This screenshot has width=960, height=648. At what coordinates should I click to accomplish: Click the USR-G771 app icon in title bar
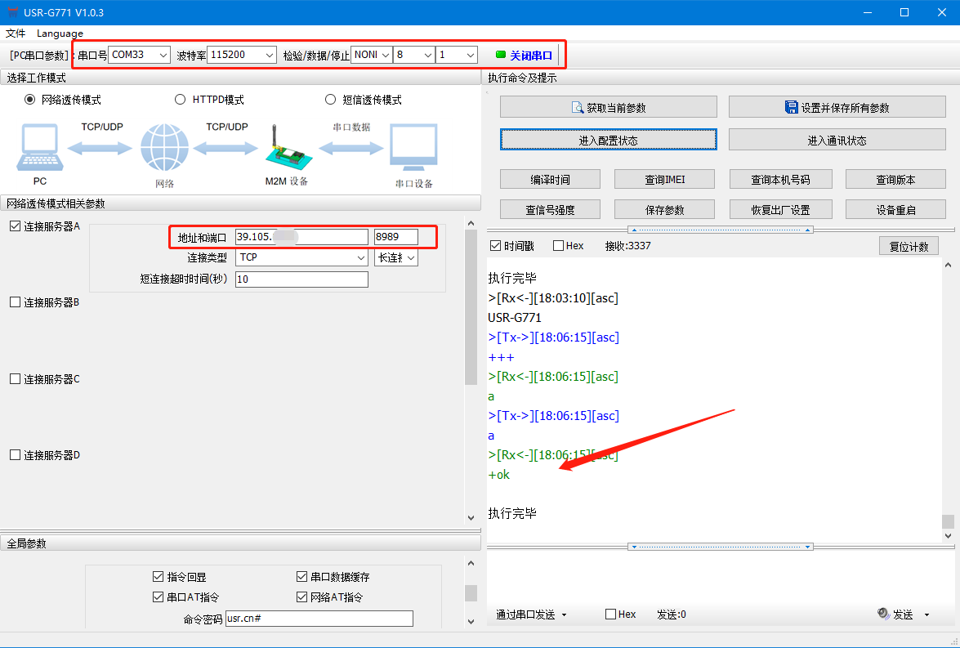11,12
